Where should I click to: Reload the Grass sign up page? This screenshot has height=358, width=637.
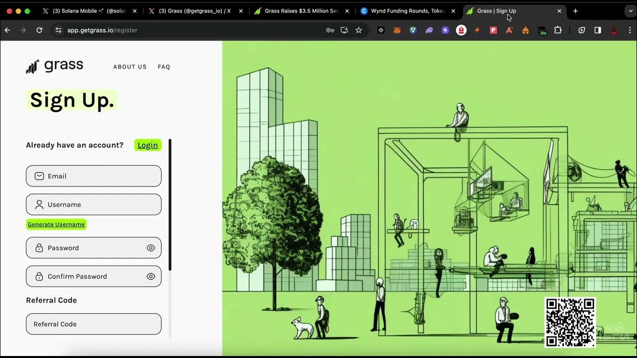click(x=39, y=30)
